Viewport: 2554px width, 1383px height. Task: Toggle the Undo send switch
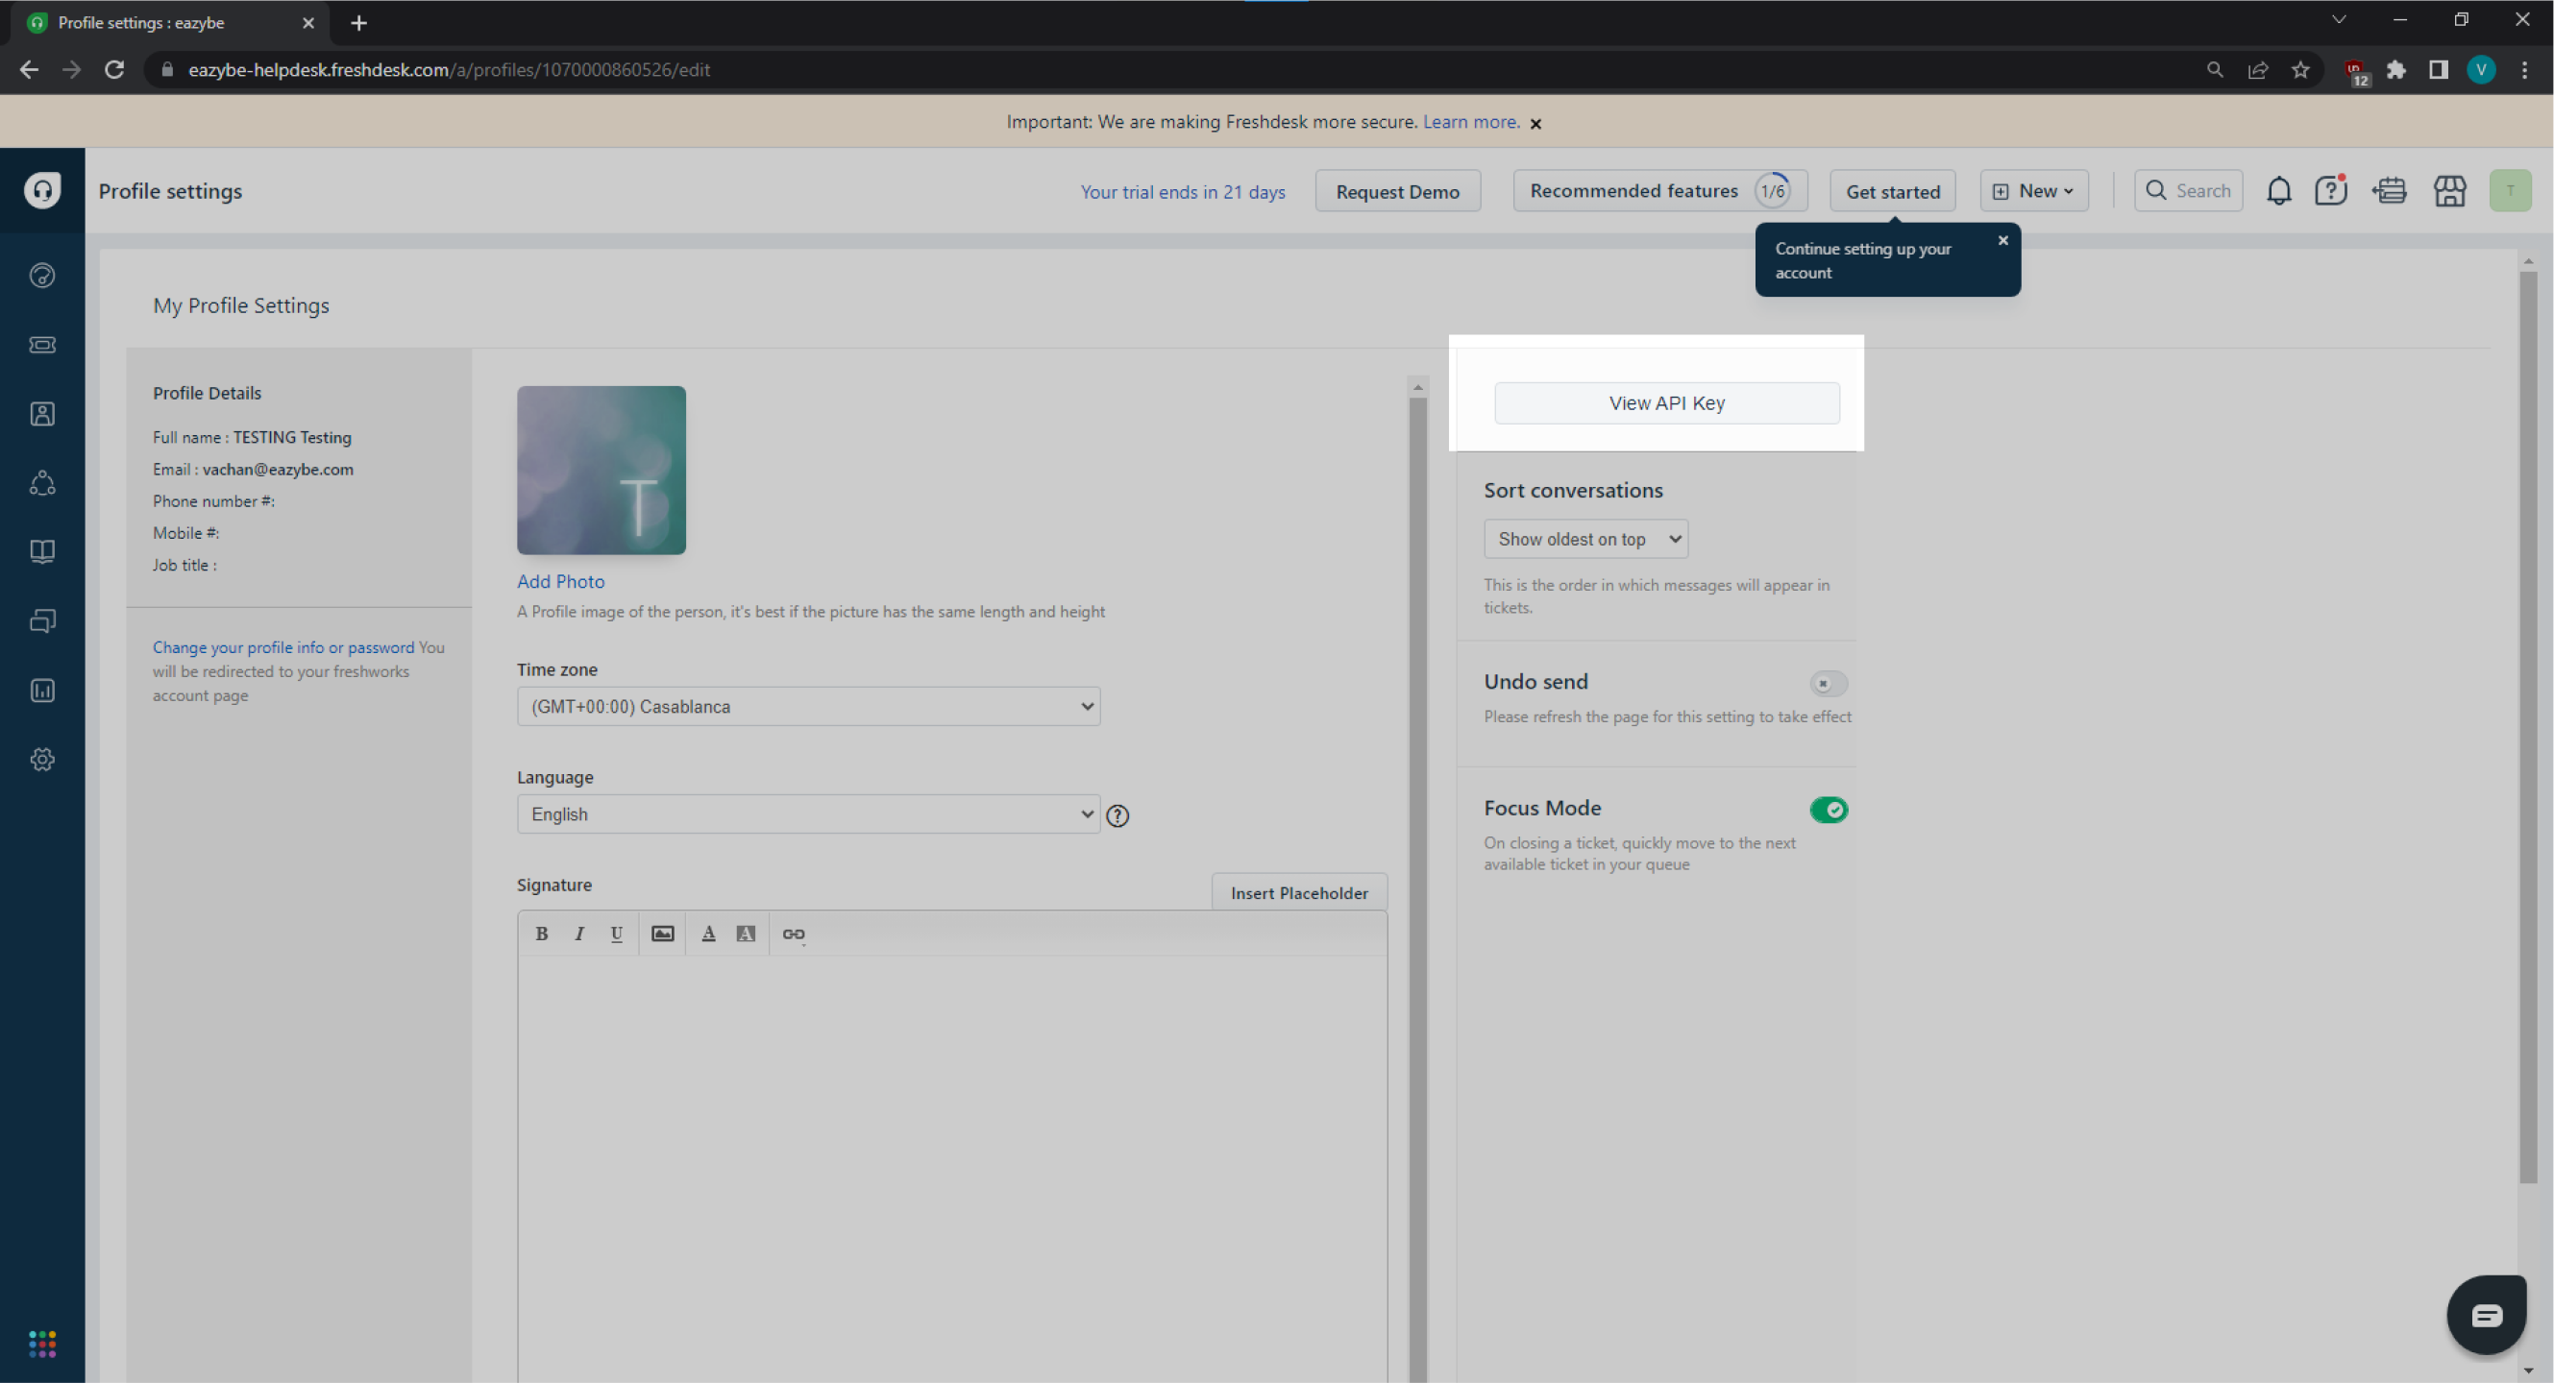tap(1828, 684)
